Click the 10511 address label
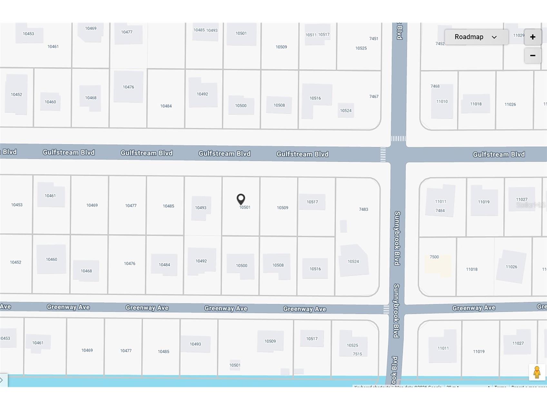 pyautogui.click(x=311, y=35)
